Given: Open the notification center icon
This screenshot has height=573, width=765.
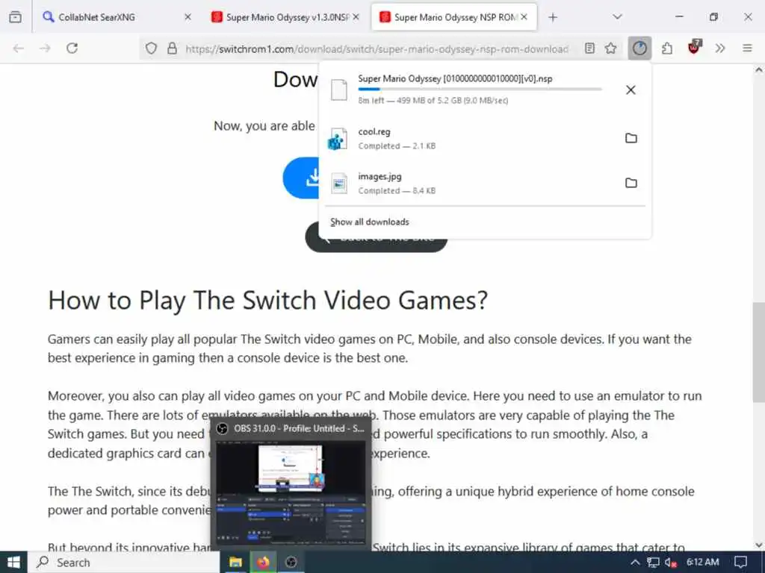Looking at the screenshot, I should pos(740,563).
